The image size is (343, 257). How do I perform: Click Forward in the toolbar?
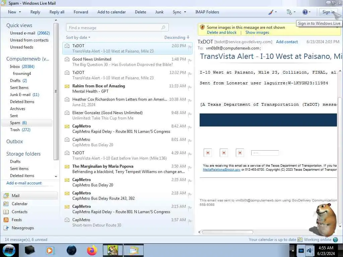[81, 12]
